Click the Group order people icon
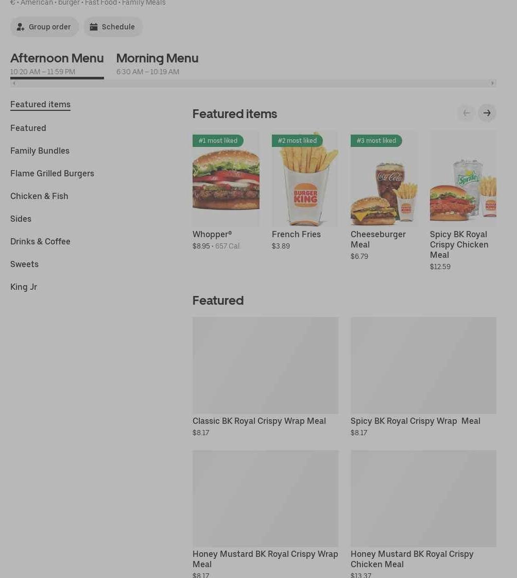Screen dimensions: 517x578 [21, 27]
